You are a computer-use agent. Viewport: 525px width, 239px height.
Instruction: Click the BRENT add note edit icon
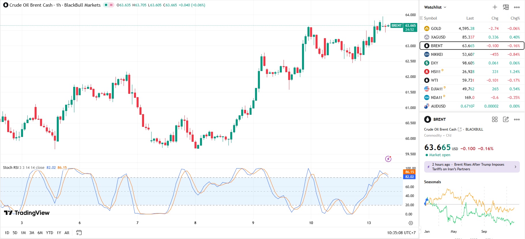(506, 119)
